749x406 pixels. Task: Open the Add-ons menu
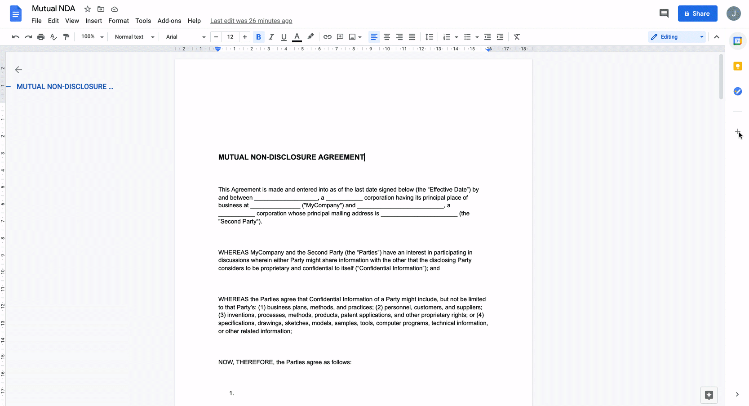tap(169, 21)
